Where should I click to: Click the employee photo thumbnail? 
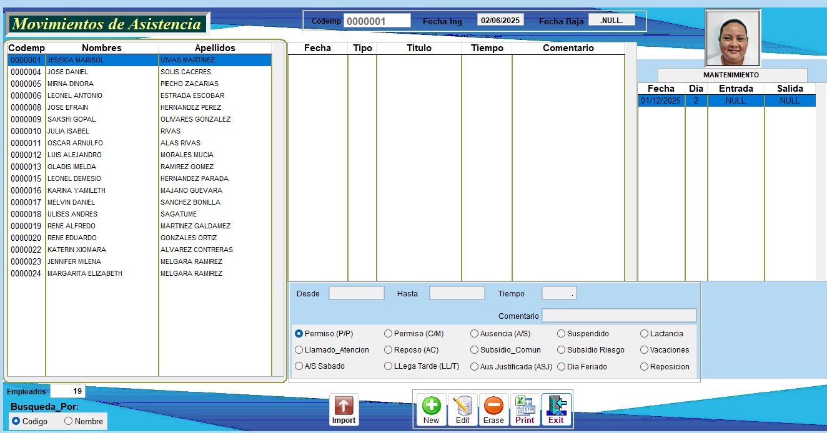tap(733, 38)
